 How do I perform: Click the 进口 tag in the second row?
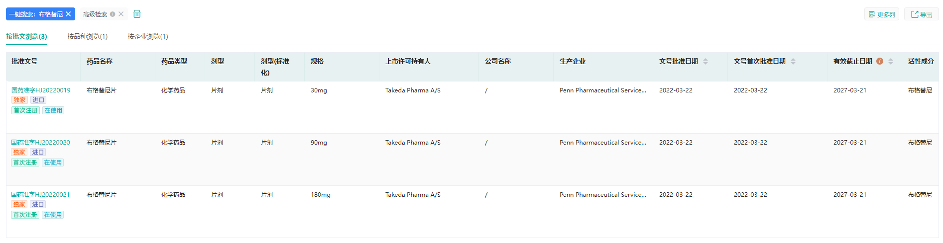coord(38,152)
